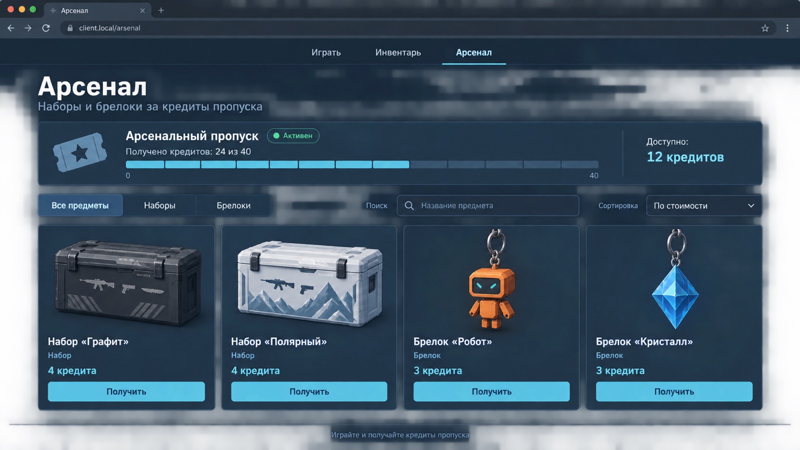The height and width of the screenshot is (450, 800).
Task: Open the По стоимости sorting dropdown
Action: point(704,205)
